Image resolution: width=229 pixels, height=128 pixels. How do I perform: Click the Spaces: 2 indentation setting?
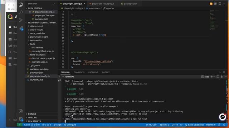[x=165, y=125]
